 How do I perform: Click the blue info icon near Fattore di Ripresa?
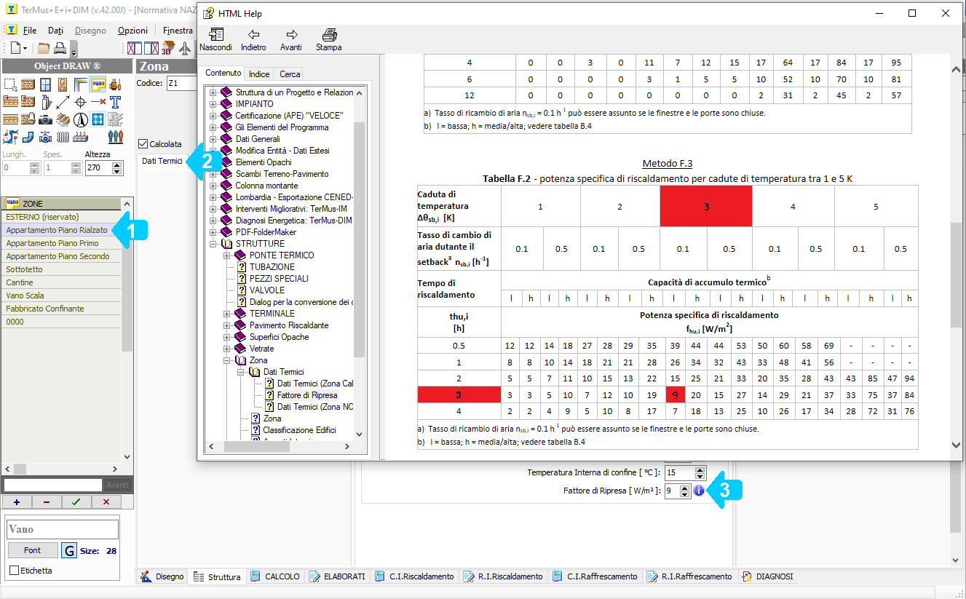(698, 491)
